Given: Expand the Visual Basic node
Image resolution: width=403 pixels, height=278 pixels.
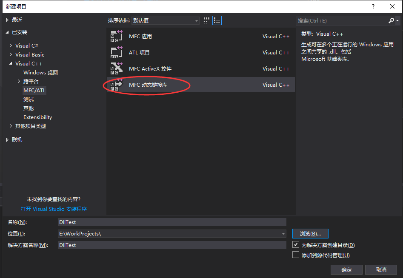Looking at the screenshot, I should coord(11,54).
